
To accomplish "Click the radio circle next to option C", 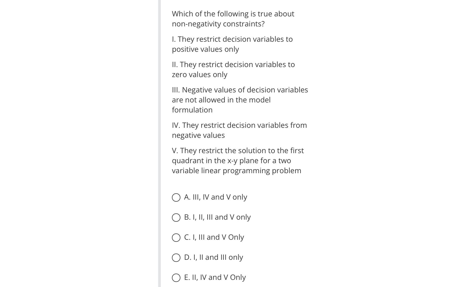I will click(176, 237).
